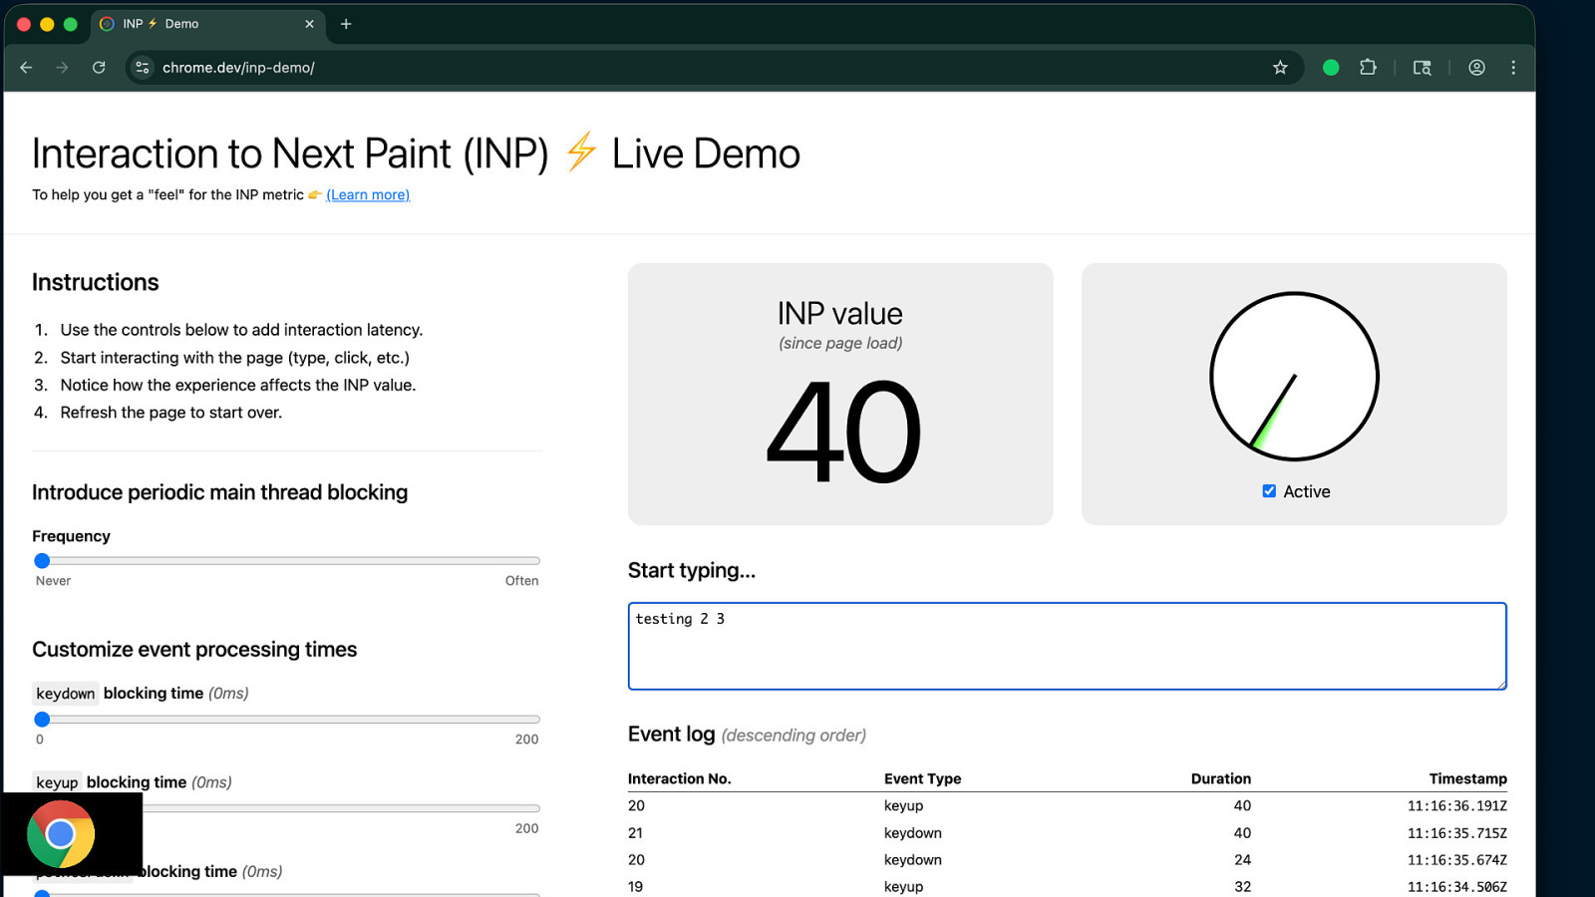1595x897 pixels.
Task: Click the keydown blocking time slider handle
Action: (42, 720)
